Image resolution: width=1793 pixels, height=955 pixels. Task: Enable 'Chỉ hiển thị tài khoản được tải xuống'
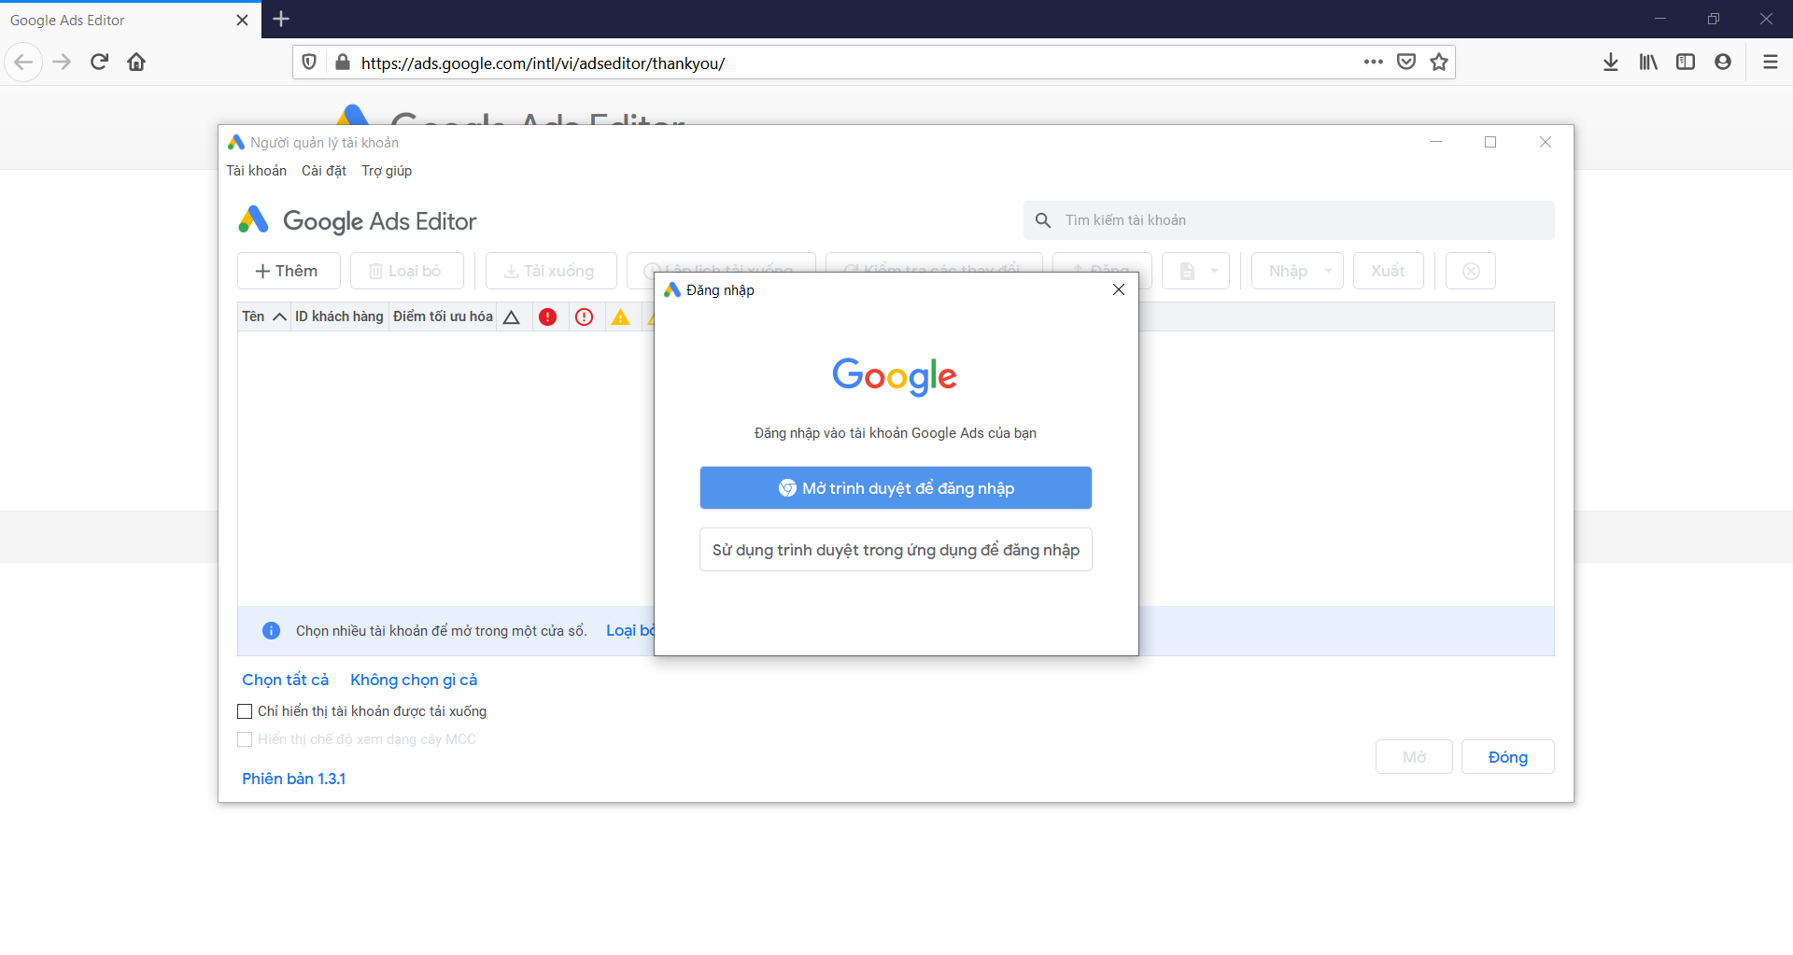point(246,711)
